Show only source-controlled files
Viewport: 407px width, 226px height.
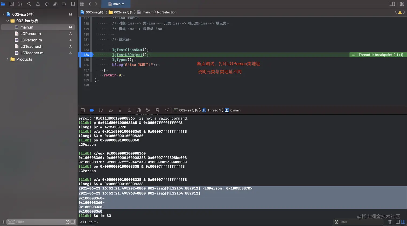73,222
